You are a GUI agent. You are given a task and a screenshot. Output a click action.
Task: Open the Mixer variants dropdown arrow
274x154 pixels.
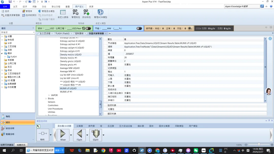71,135
